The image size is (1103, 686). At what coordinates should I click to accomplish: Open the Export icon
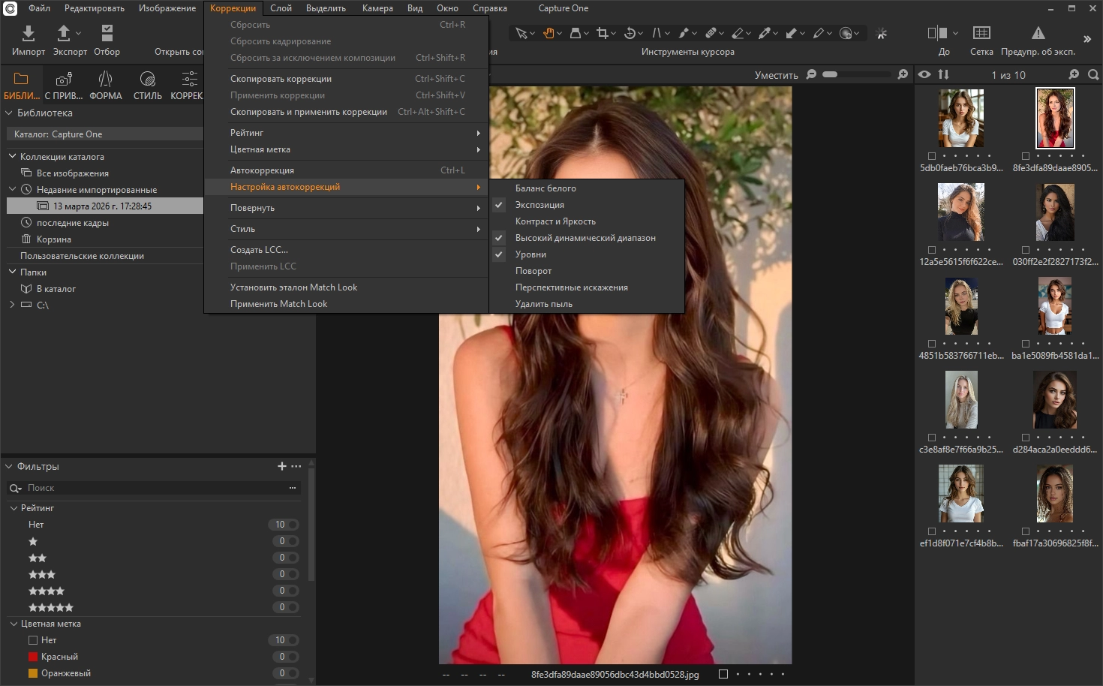pyautogui.click(x=64, y=33)
